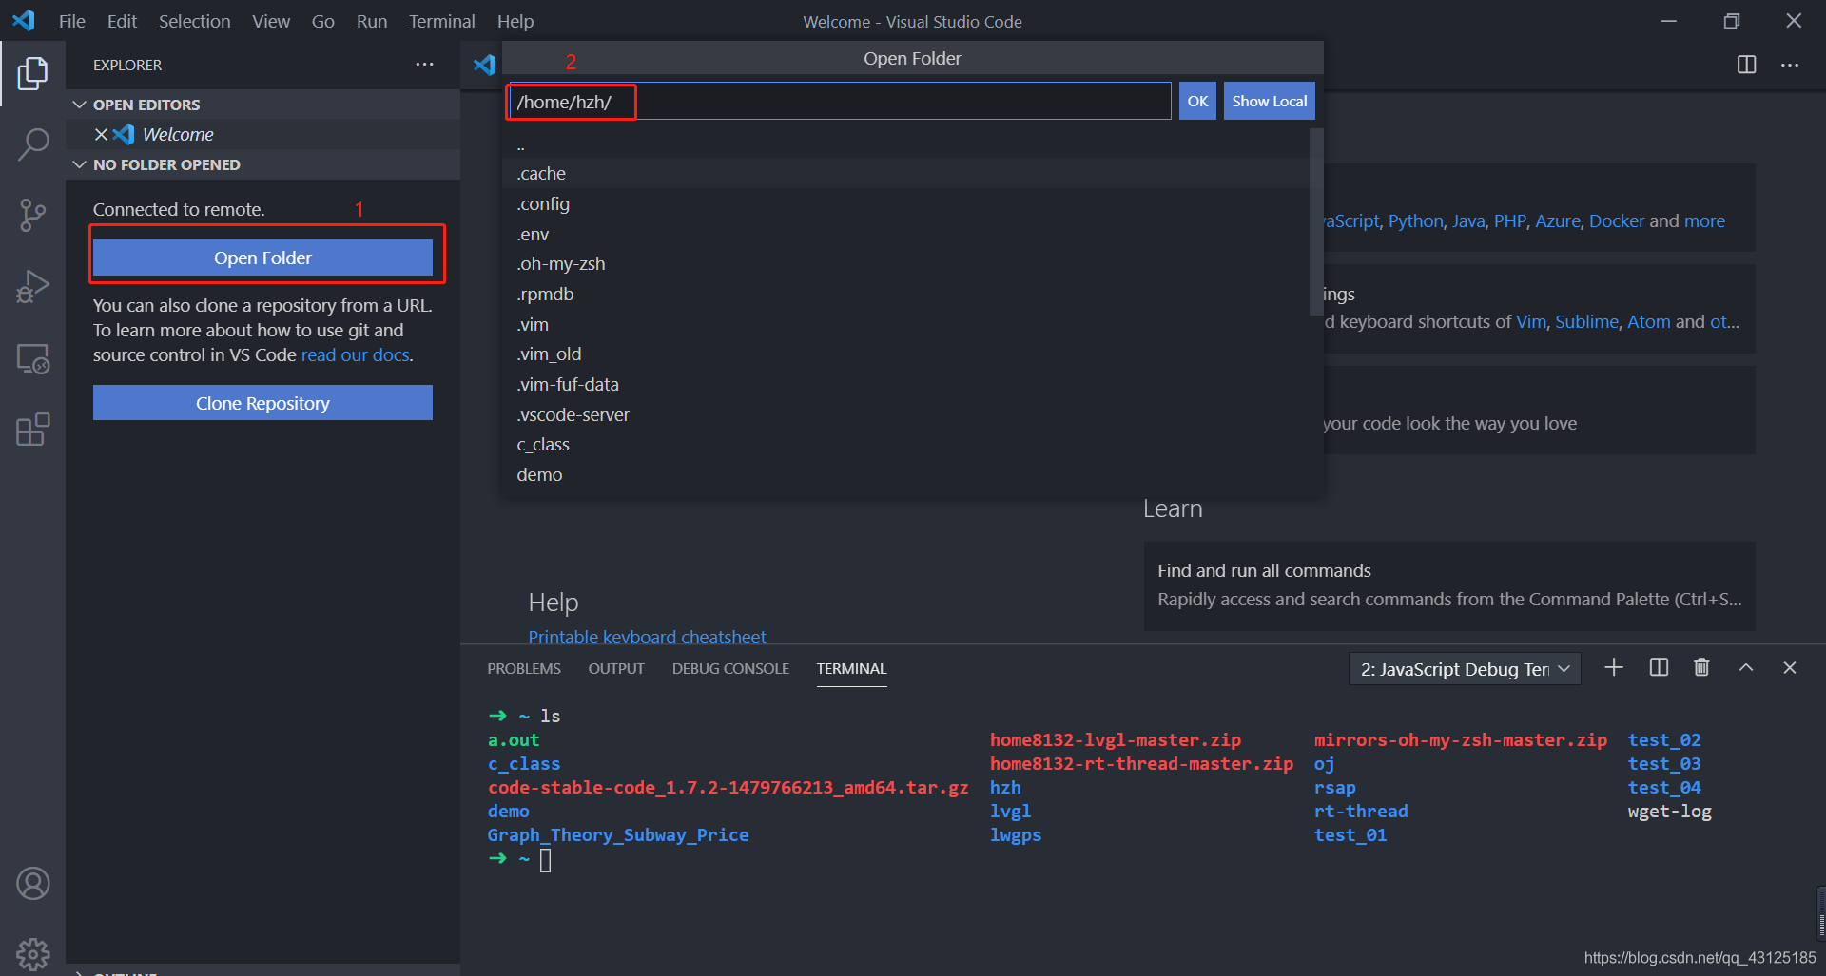Image resolution: width=1826 pixels, height=976 pixels.
Task: Open the Search view in activity bar
Action: (32, 144)
